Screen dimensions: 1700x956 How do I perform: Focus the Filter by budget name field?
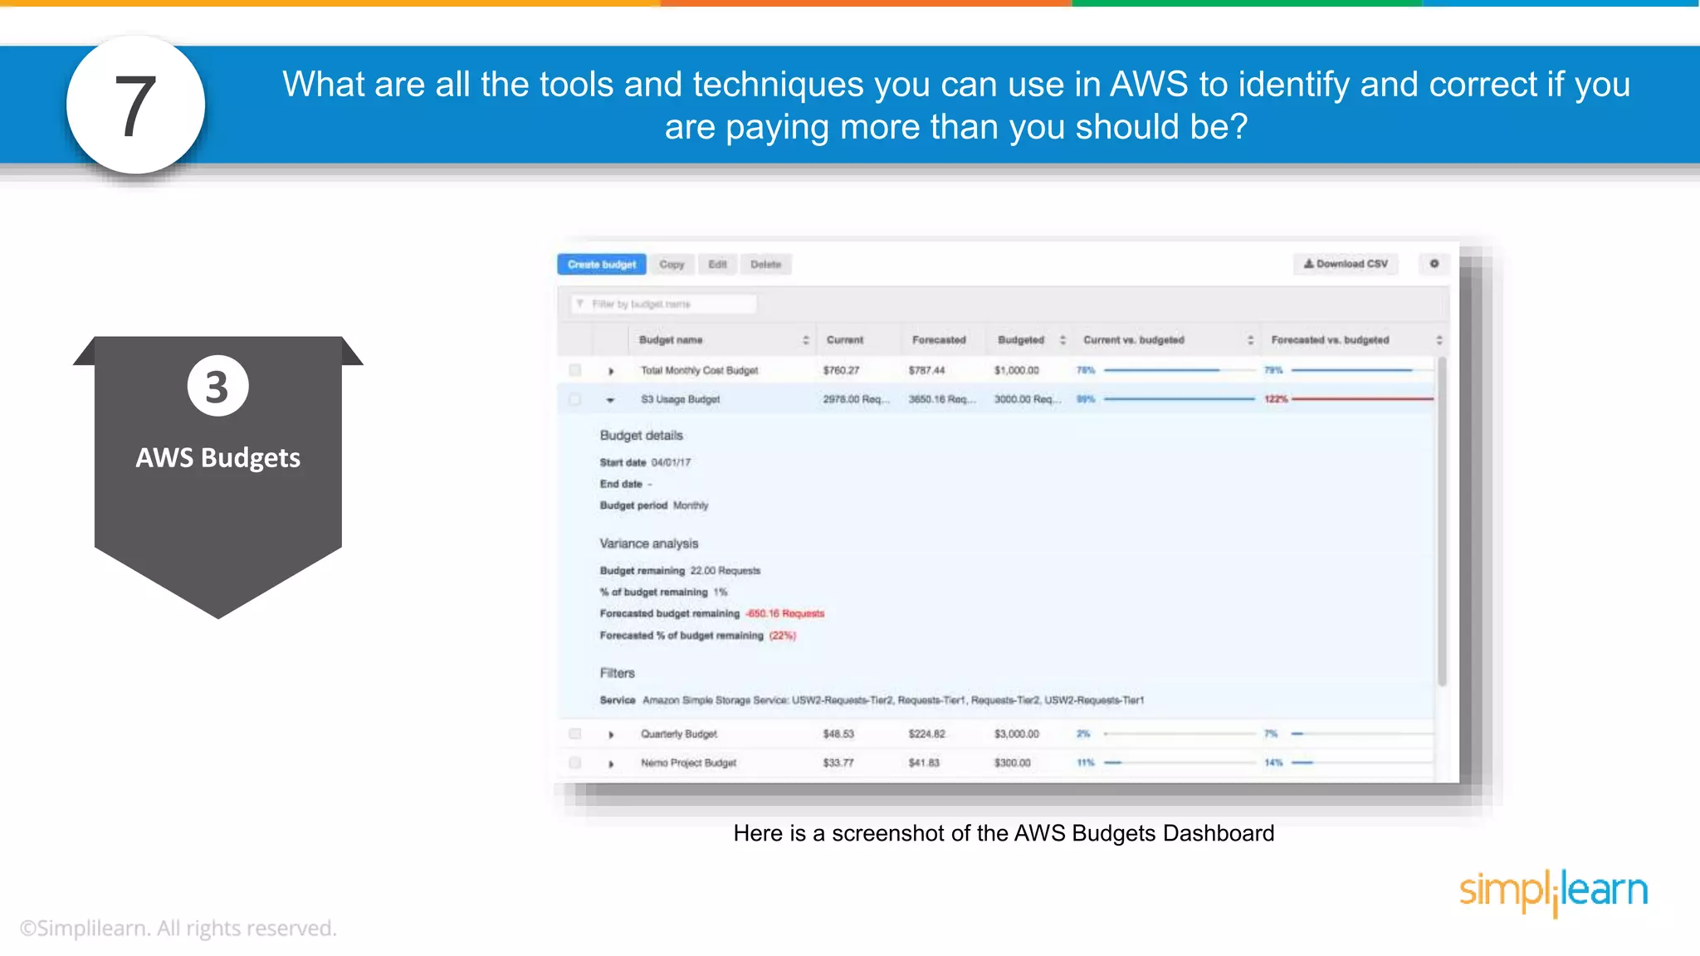[x=663, y=305]
